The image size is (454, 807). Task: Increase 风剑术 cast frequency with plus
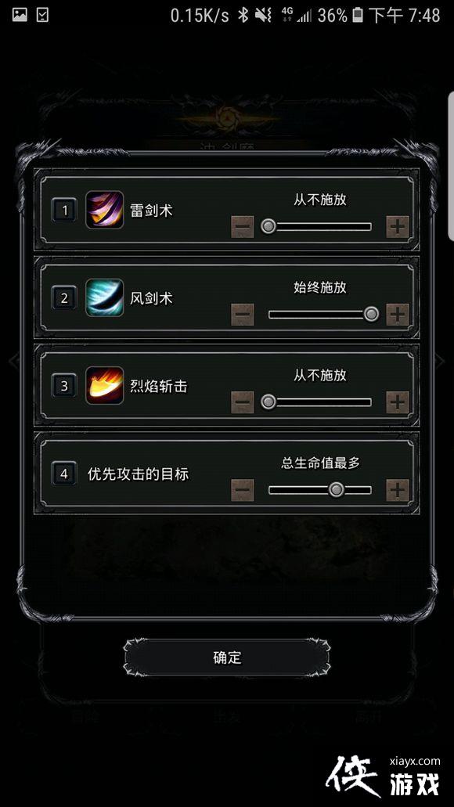[x=398, y=315]
